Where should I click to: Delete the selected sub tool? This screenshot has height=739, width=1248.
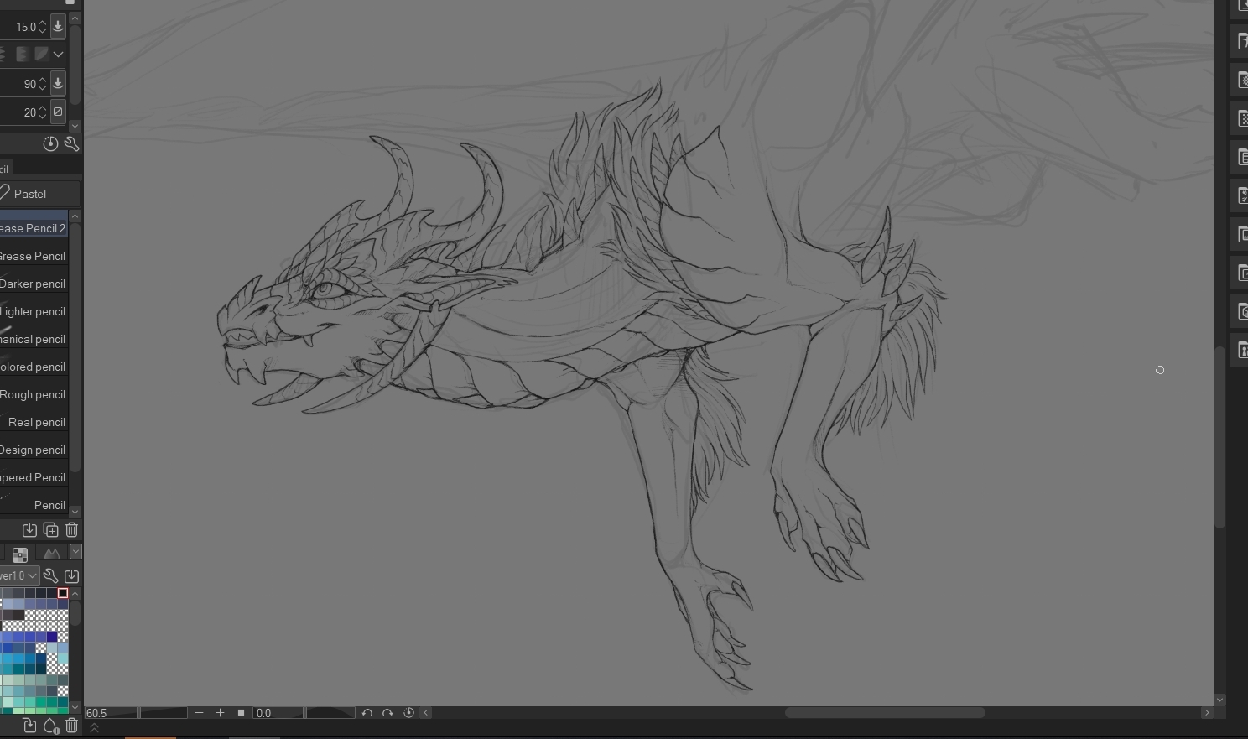tap(72, 530)
